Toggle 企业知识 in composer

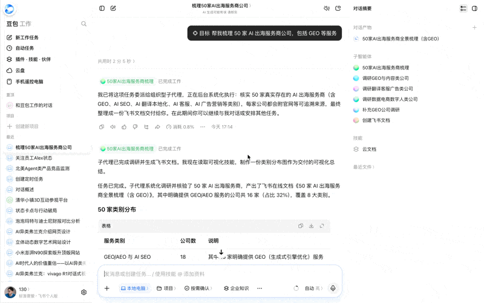pos(236,288)
